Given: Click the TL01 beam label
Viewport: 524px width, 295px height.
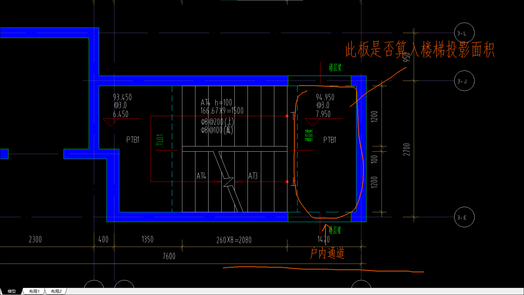Looking at the screenshot, I should 160,140.
